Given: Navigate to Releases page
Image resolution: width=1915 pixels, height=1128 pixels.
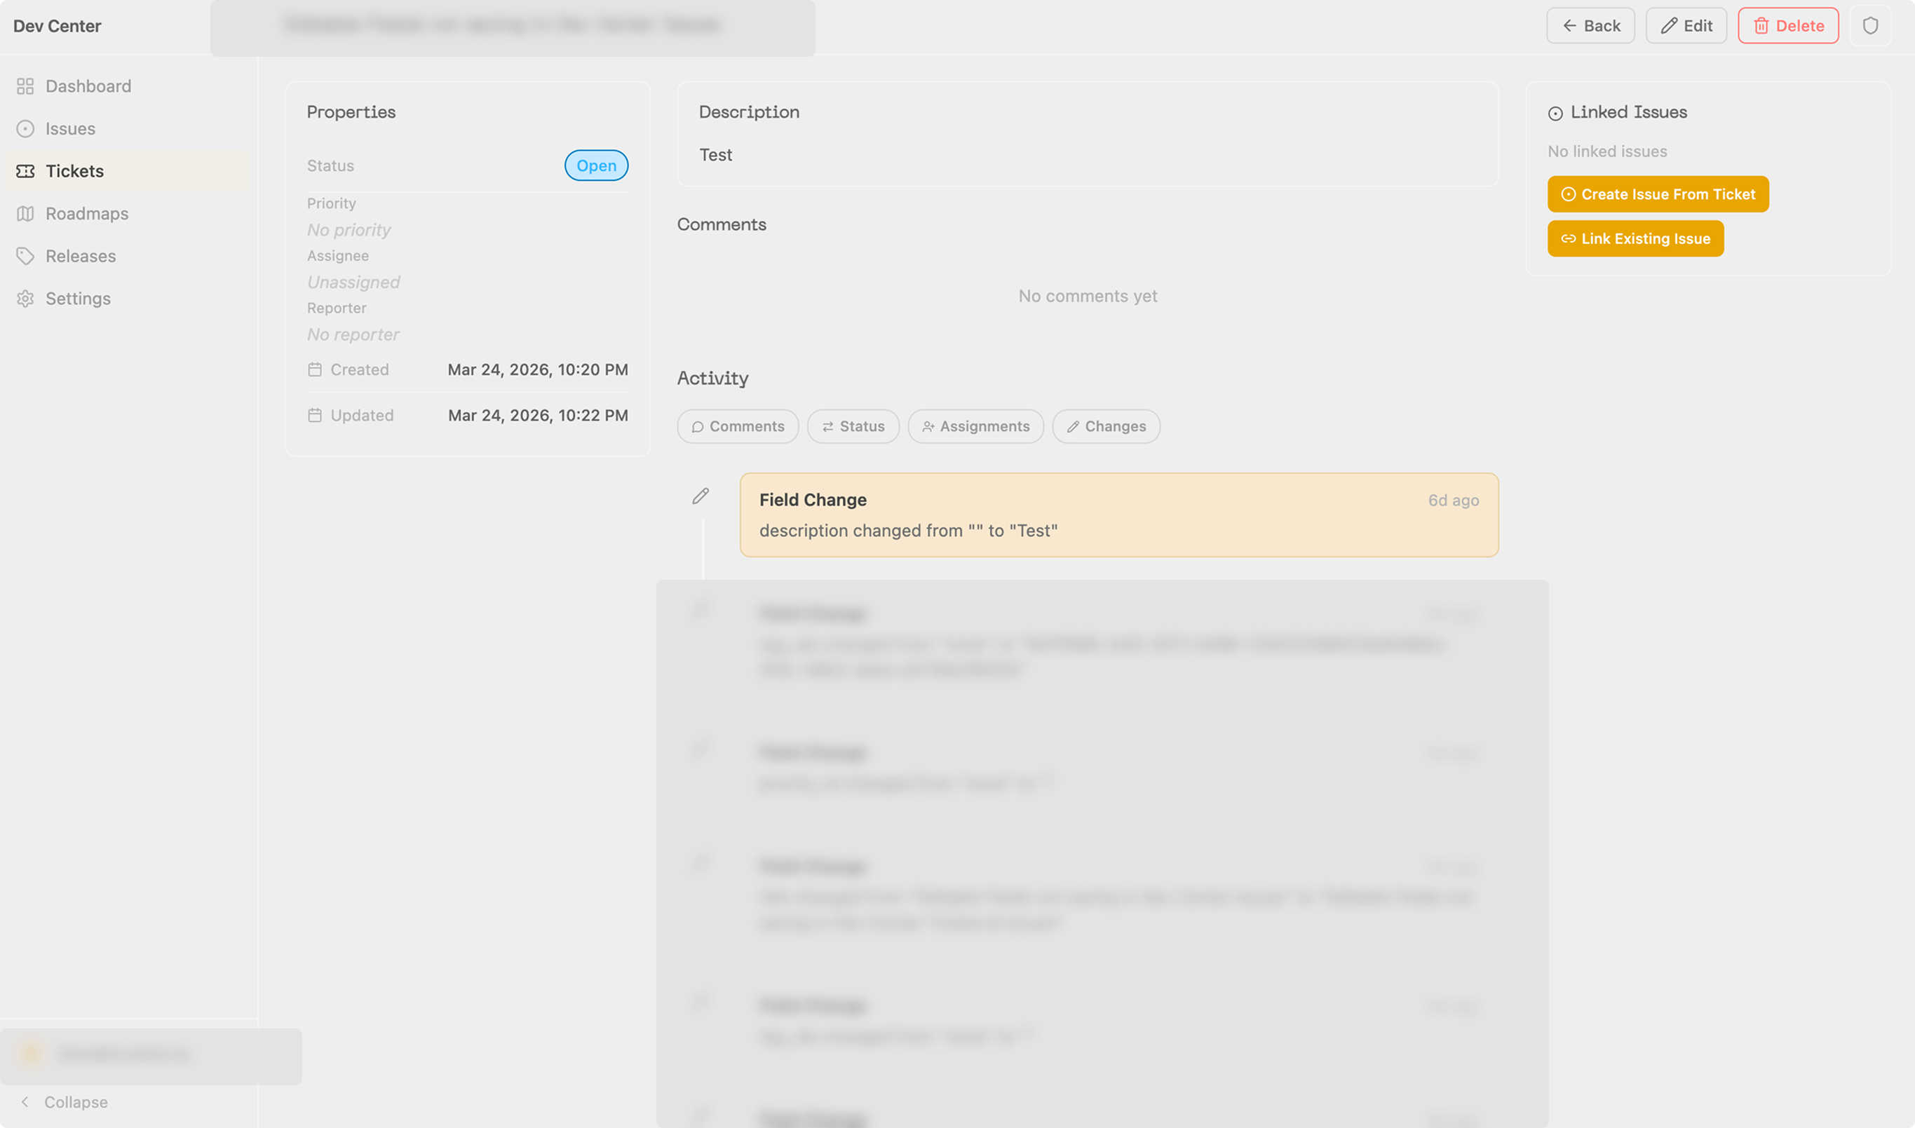Looking at the screenshot, I should pos(81,256).
